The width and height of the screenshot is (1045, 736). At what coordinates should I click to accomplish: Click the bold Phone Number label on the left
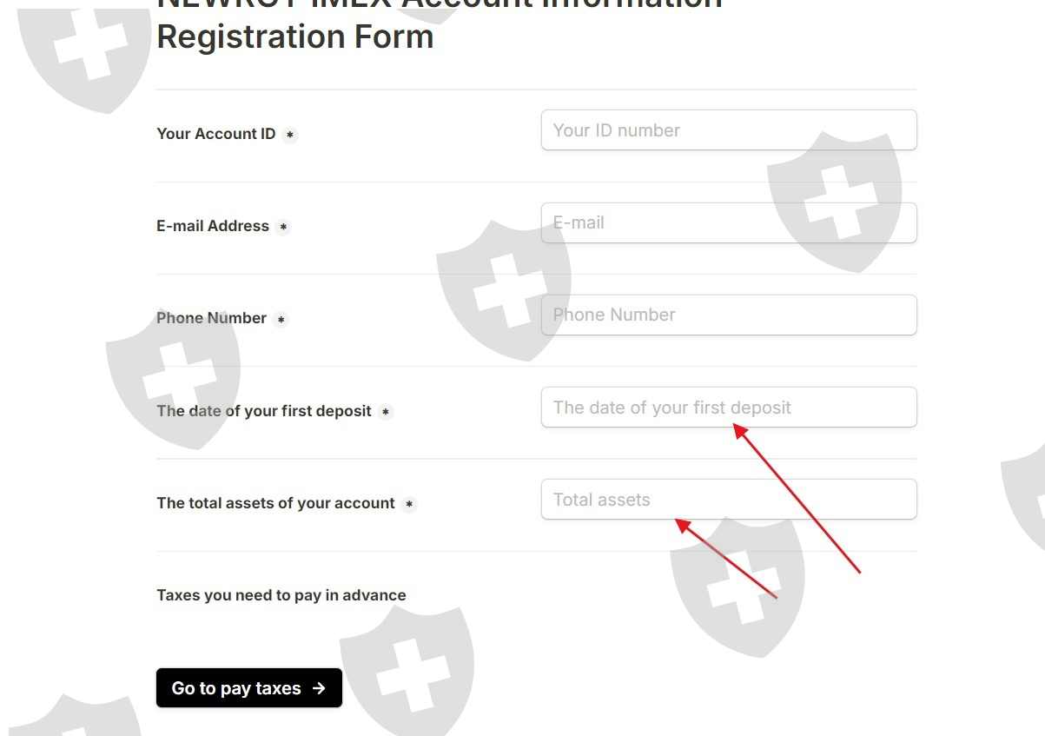[x=211, y=318]
